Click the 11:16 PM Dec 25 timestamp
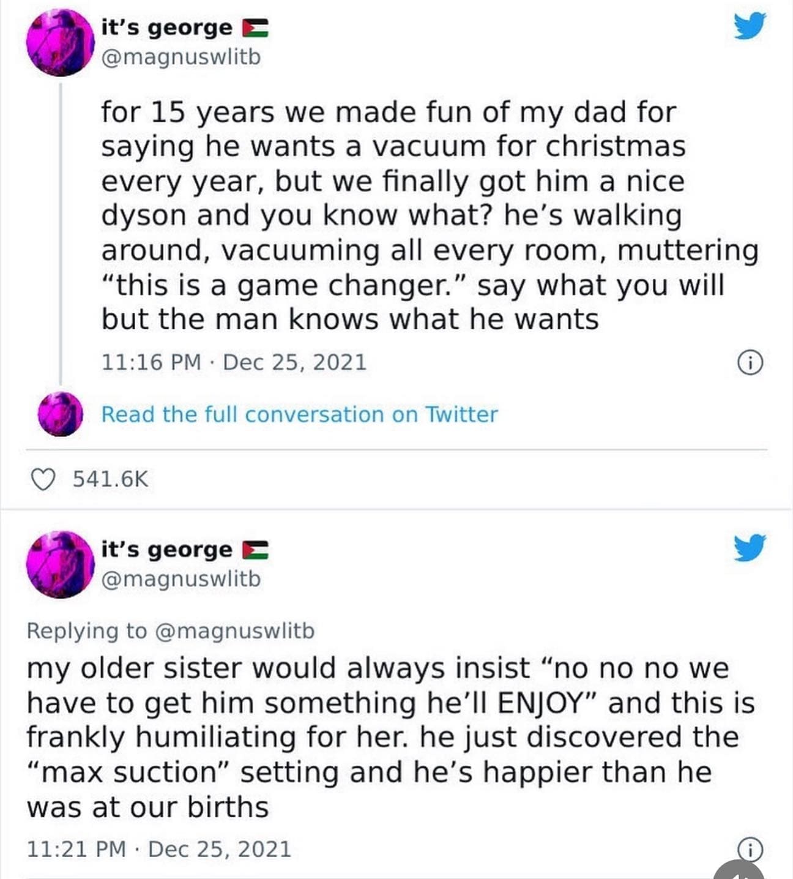This screenshot has height=879, width=793. [x=234, y=361]
